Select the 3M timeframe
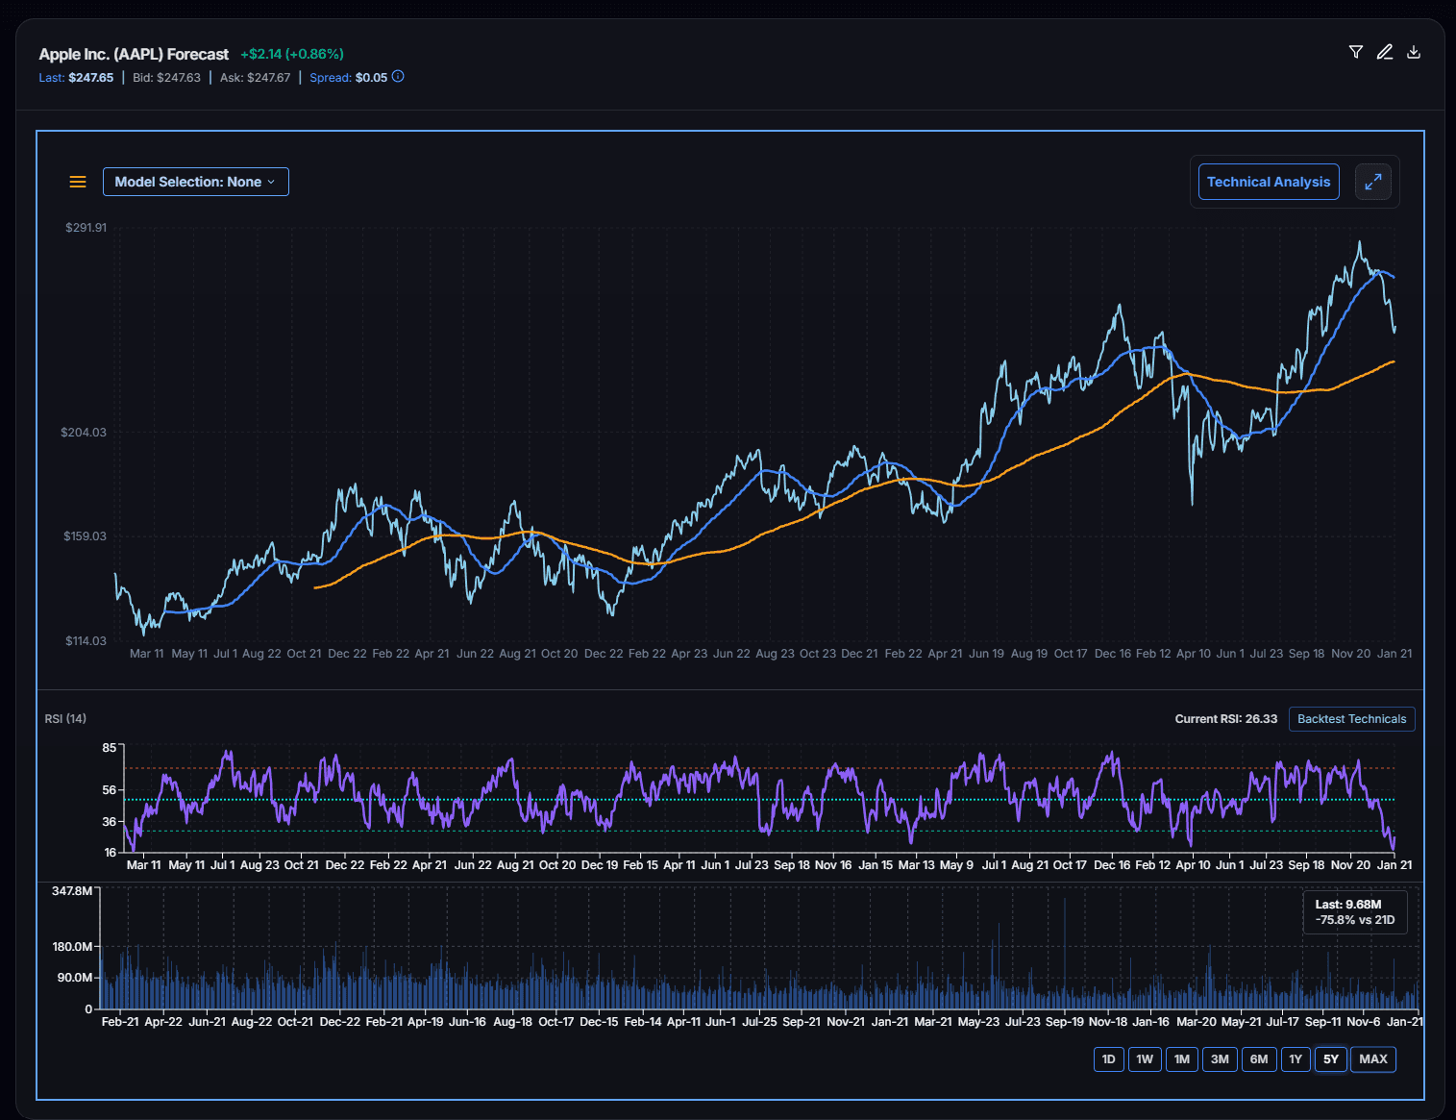This screenshot has width=1456, height=1120. [x=1220, y=1058]
